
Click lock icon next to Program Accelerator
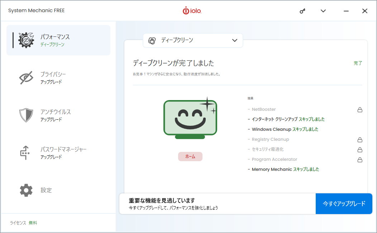(x=360, y=160)
